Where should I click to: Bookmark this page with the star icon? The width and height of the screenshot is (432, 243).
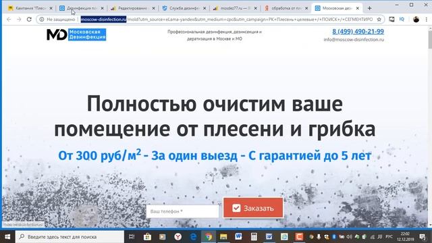pos(379,20)
